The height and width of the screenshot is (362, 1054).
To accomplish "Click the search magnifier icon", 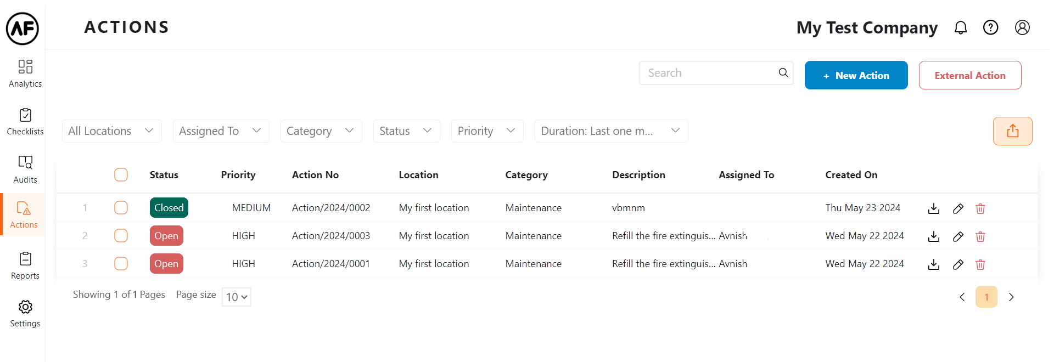I will tap(783, 73).
